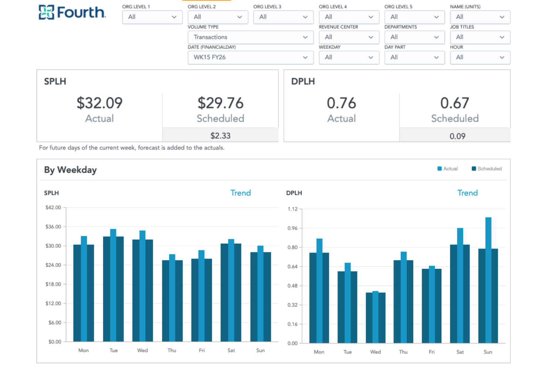Click the 1.12 axis label in DPLH chart
The image size is (547, 365).
pos(293,209)
